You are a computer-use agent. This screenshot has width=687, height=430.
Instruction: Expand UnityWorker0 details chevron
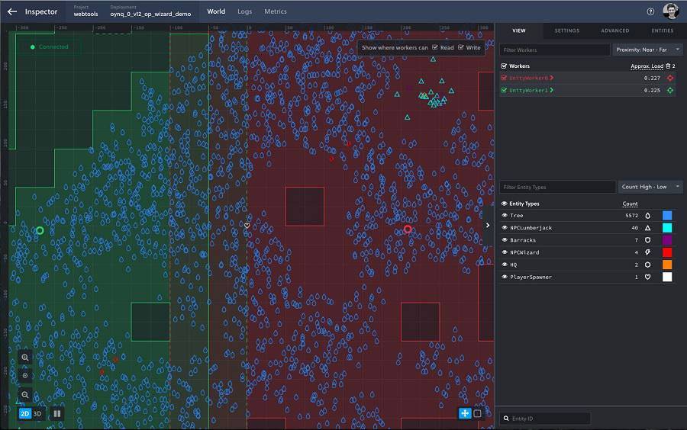click(x=552, y=78)
